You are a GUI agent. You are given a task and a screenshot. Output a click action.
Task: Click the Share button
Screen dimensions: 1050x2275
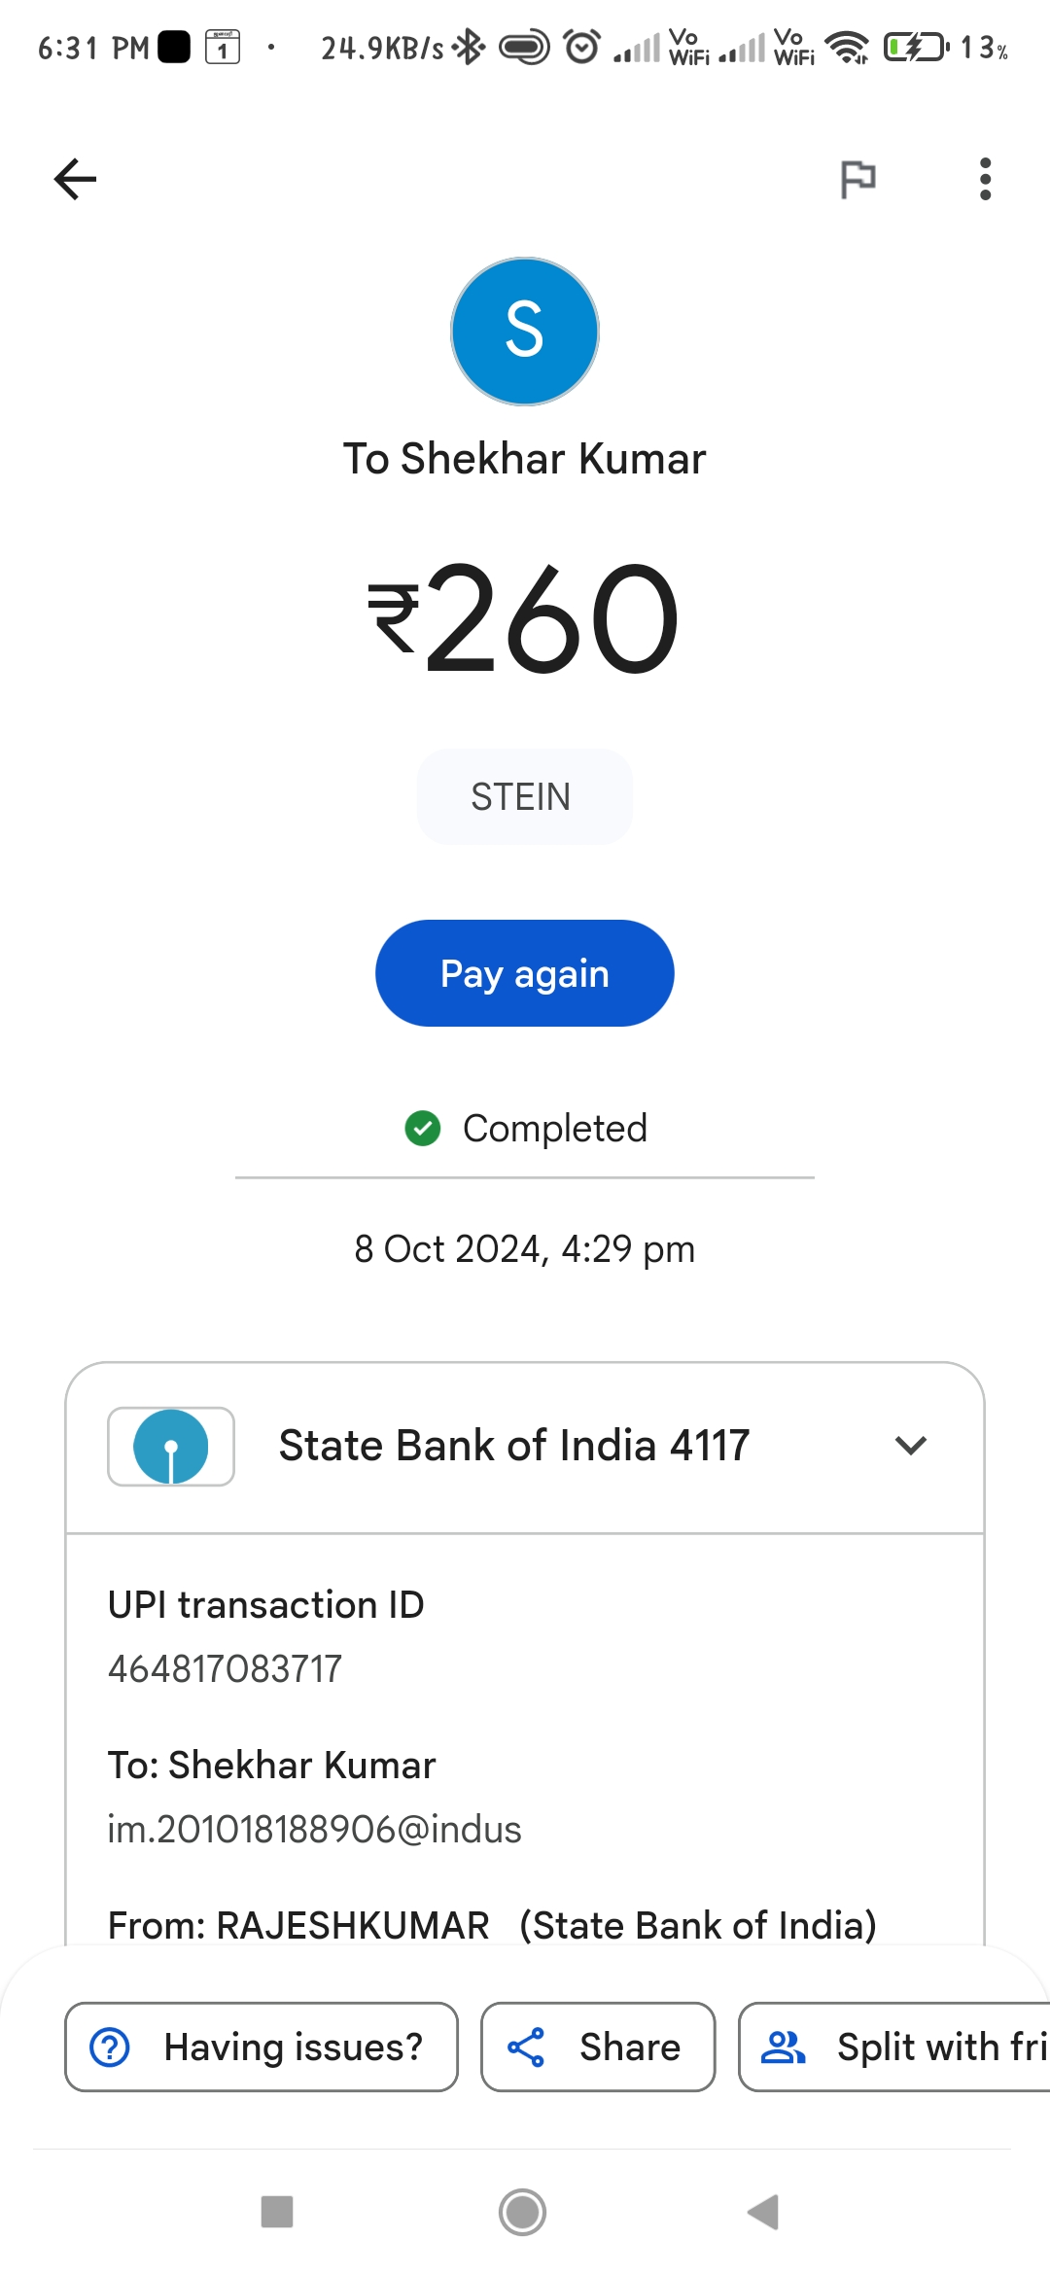point(598,2047)
